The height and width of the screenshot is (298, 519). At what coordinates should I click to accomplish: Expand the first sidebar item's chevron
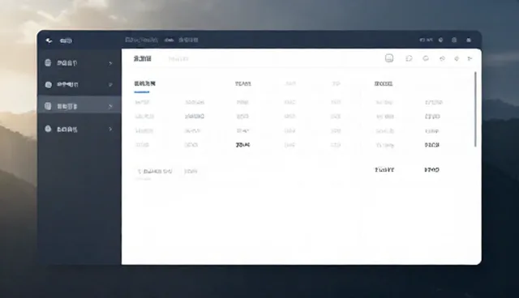[110, 63]
